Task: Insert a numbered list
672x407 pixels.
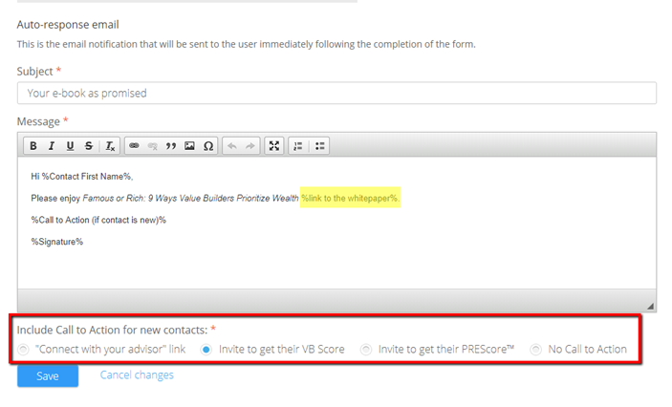Action: point(298,146)
